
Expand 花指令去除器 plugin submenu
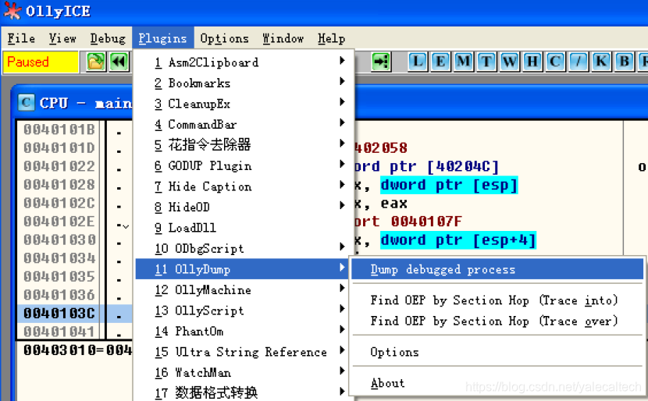244,145
